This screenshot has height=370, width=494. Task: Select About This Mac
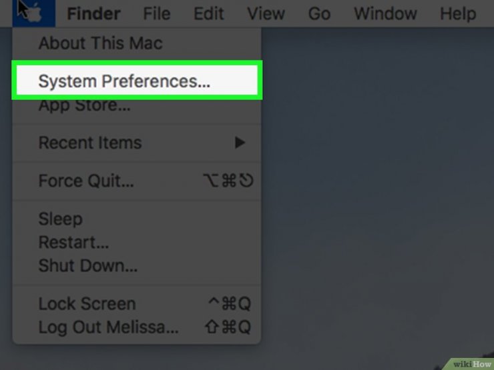[x=137, y=43]
